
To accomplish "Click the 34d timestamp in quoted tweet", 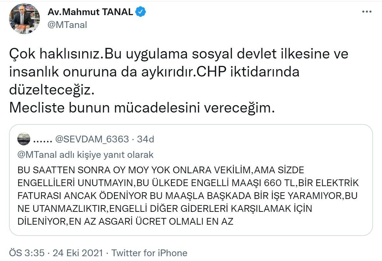I will click(x=145, y=139).
